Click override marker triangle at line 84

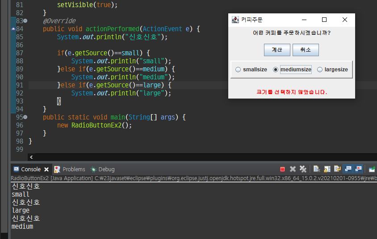click(x=13, y=29)
